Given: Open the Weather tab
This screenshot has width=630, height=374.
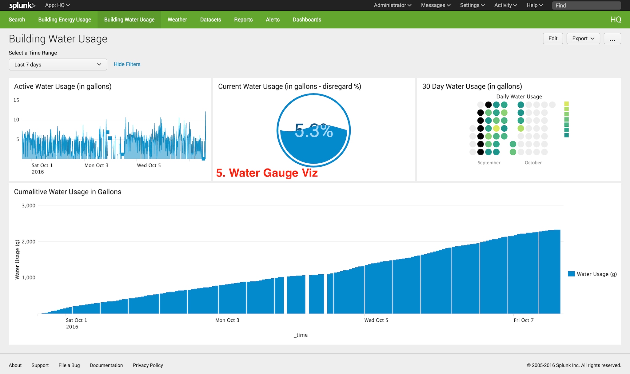Looking at the screenshot, I should 177,20.
